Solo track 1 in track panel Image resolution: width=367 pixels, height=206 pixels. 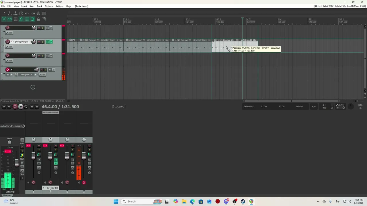[43, 28]
